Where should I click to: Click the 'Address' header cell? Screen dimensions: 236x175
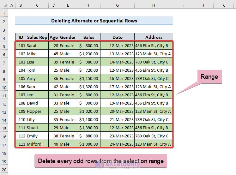(x=154, y=37)
